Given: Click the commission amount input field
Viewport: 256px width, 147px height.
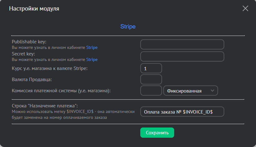Looking at the screenshot, I should [151, 91].
